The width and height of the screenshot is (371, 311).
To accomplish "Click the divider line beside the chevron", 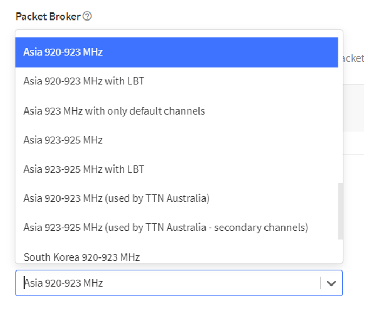I will click(320, 283).
